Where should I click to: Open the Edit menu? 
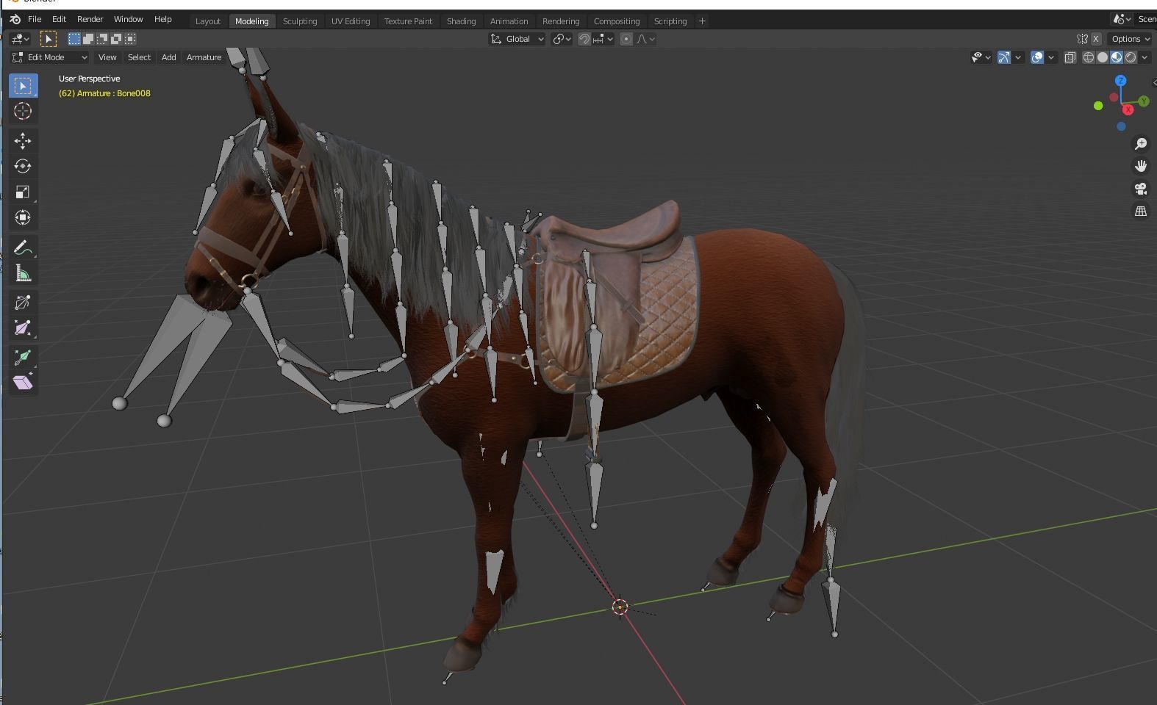tap(59, 19)
